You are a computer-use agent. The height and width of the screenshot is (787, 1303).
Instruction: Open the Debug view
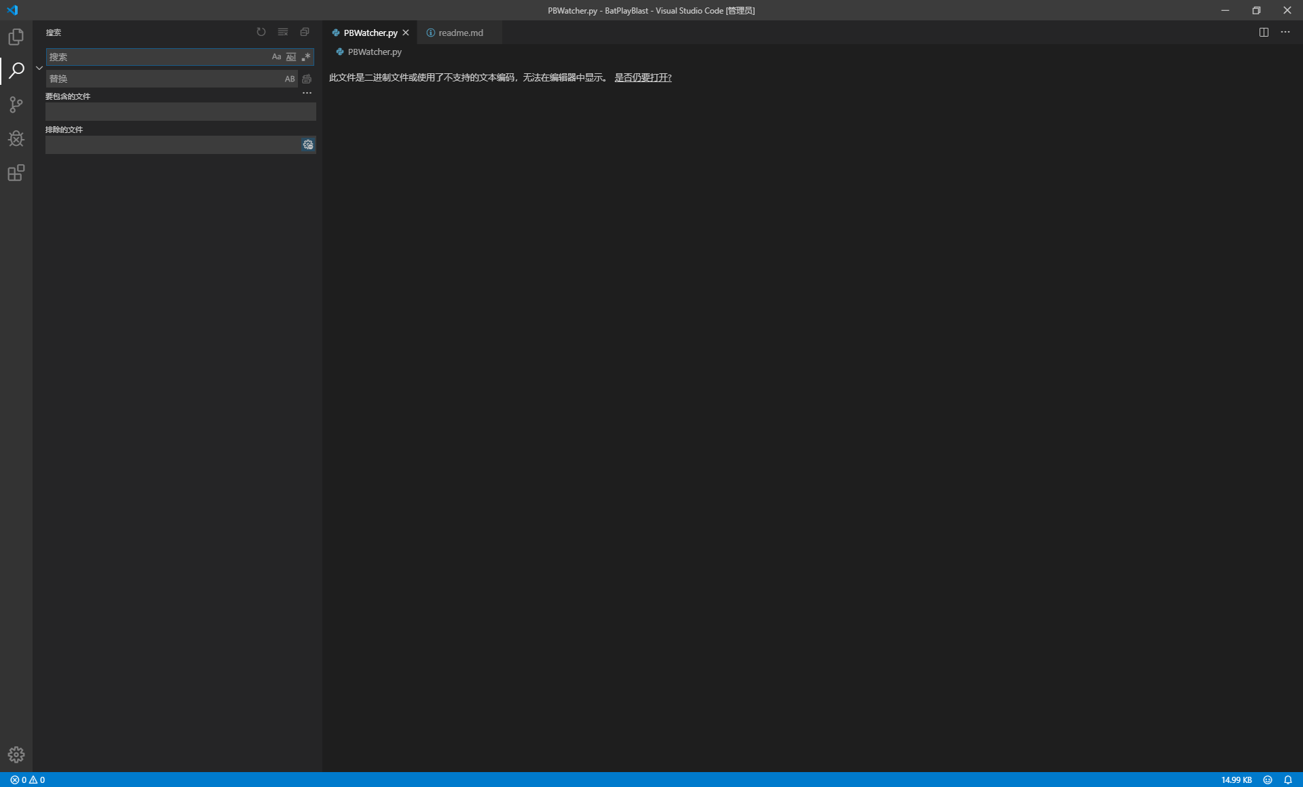pos(16,138)
